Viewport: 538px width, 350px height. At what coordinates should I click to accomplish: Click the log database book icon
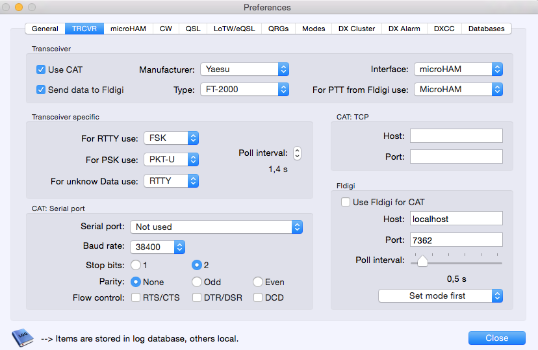(x=23, y=338)
